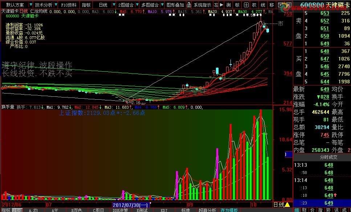The image size is (351, 212).
Task: Switch to the 模板 bottom tab
Action: (17, 210)
